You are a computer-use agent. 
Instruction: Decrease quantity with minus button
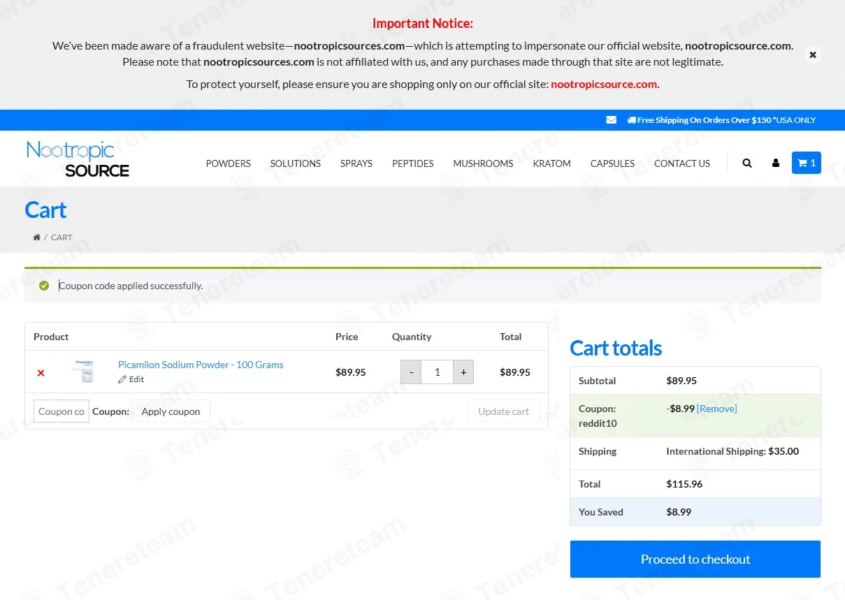tap(411, 372)
